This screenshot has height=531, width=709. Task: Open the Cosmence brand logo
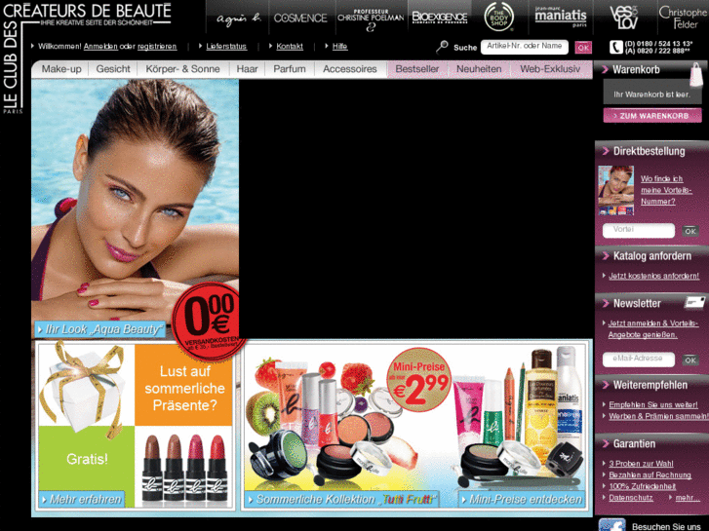(x=300, y=19)
